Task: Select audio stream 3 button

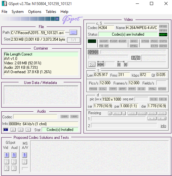Action: (20, 130)
